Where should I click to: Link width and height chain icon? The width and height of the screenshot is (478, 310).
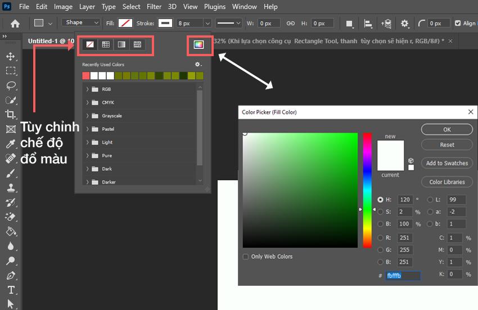tap(291, 23)
